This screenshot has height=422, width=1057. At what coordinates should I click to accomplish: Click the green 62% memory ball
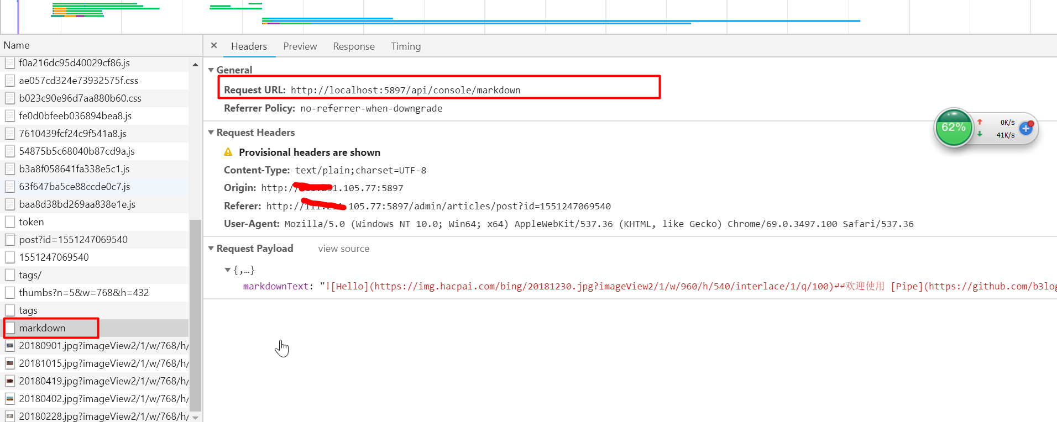click(954, 128)
